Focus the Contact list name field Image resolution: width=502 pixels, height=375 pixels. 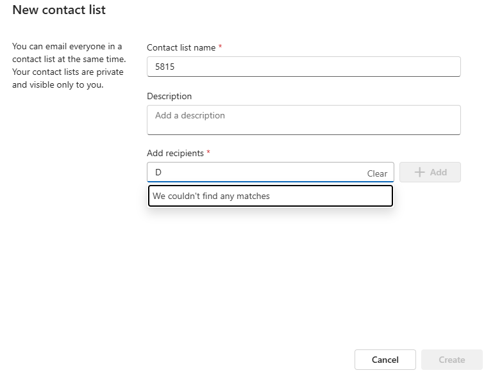303,67
